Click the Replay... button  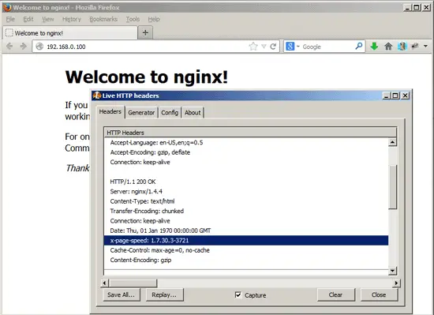click(164, 294)
